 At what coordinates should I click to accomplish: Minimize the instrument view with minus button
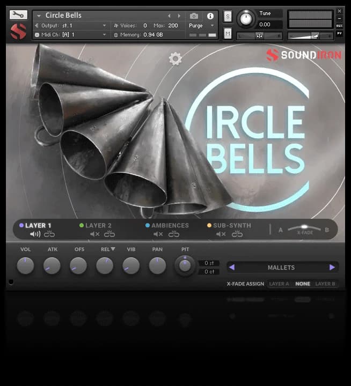339,18
